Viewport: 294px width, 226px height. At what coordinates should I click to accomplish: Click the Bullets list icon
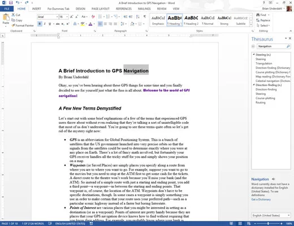[x=100, y=16]
